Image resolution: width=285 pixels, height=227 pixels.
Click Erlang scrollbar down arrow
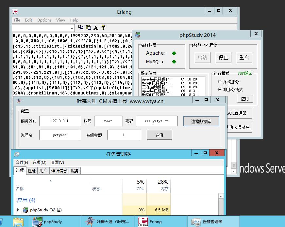tap(234, 171)
